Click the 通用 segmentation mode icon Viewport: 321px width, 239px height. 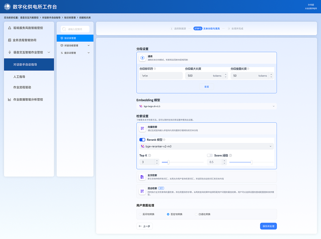pos(142,58)
